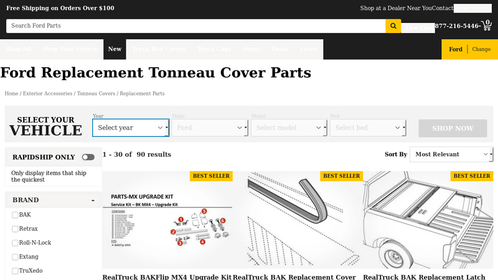This screenshot has height=280, width=498.
Task: Open the Truck Bed Covers menu
Action: (x=159, y=49)
